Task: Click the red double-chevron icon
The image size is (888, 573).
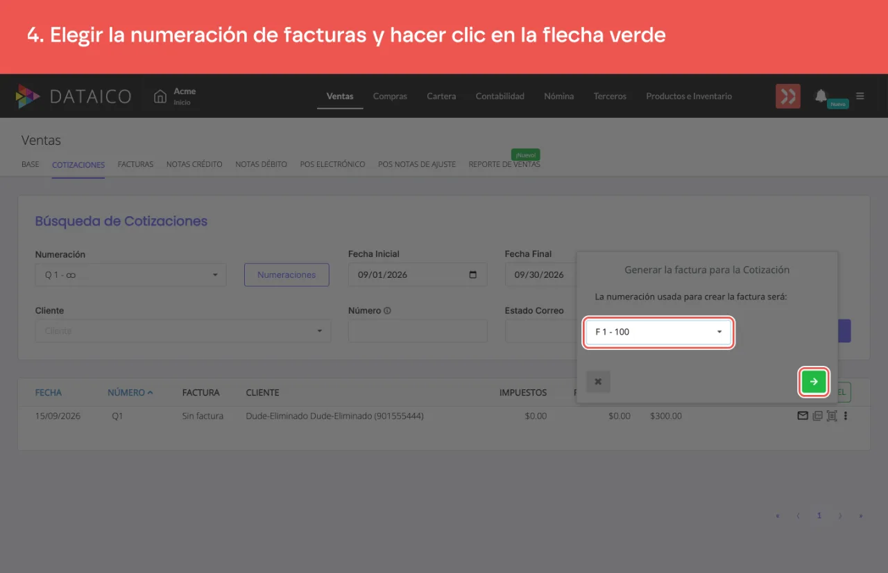Action: [788, 96]
